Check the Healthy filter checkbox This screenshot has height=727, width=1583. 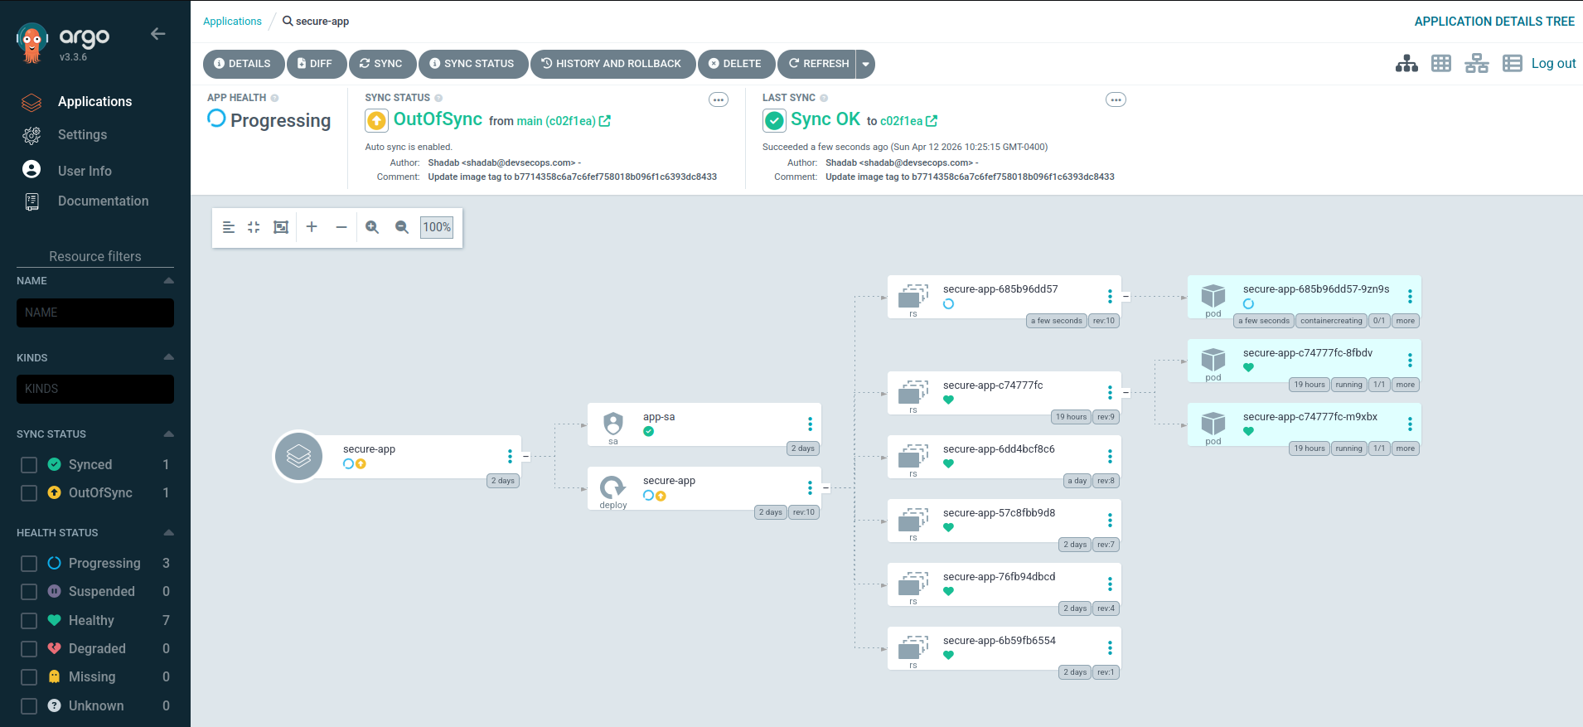[29, 621]
